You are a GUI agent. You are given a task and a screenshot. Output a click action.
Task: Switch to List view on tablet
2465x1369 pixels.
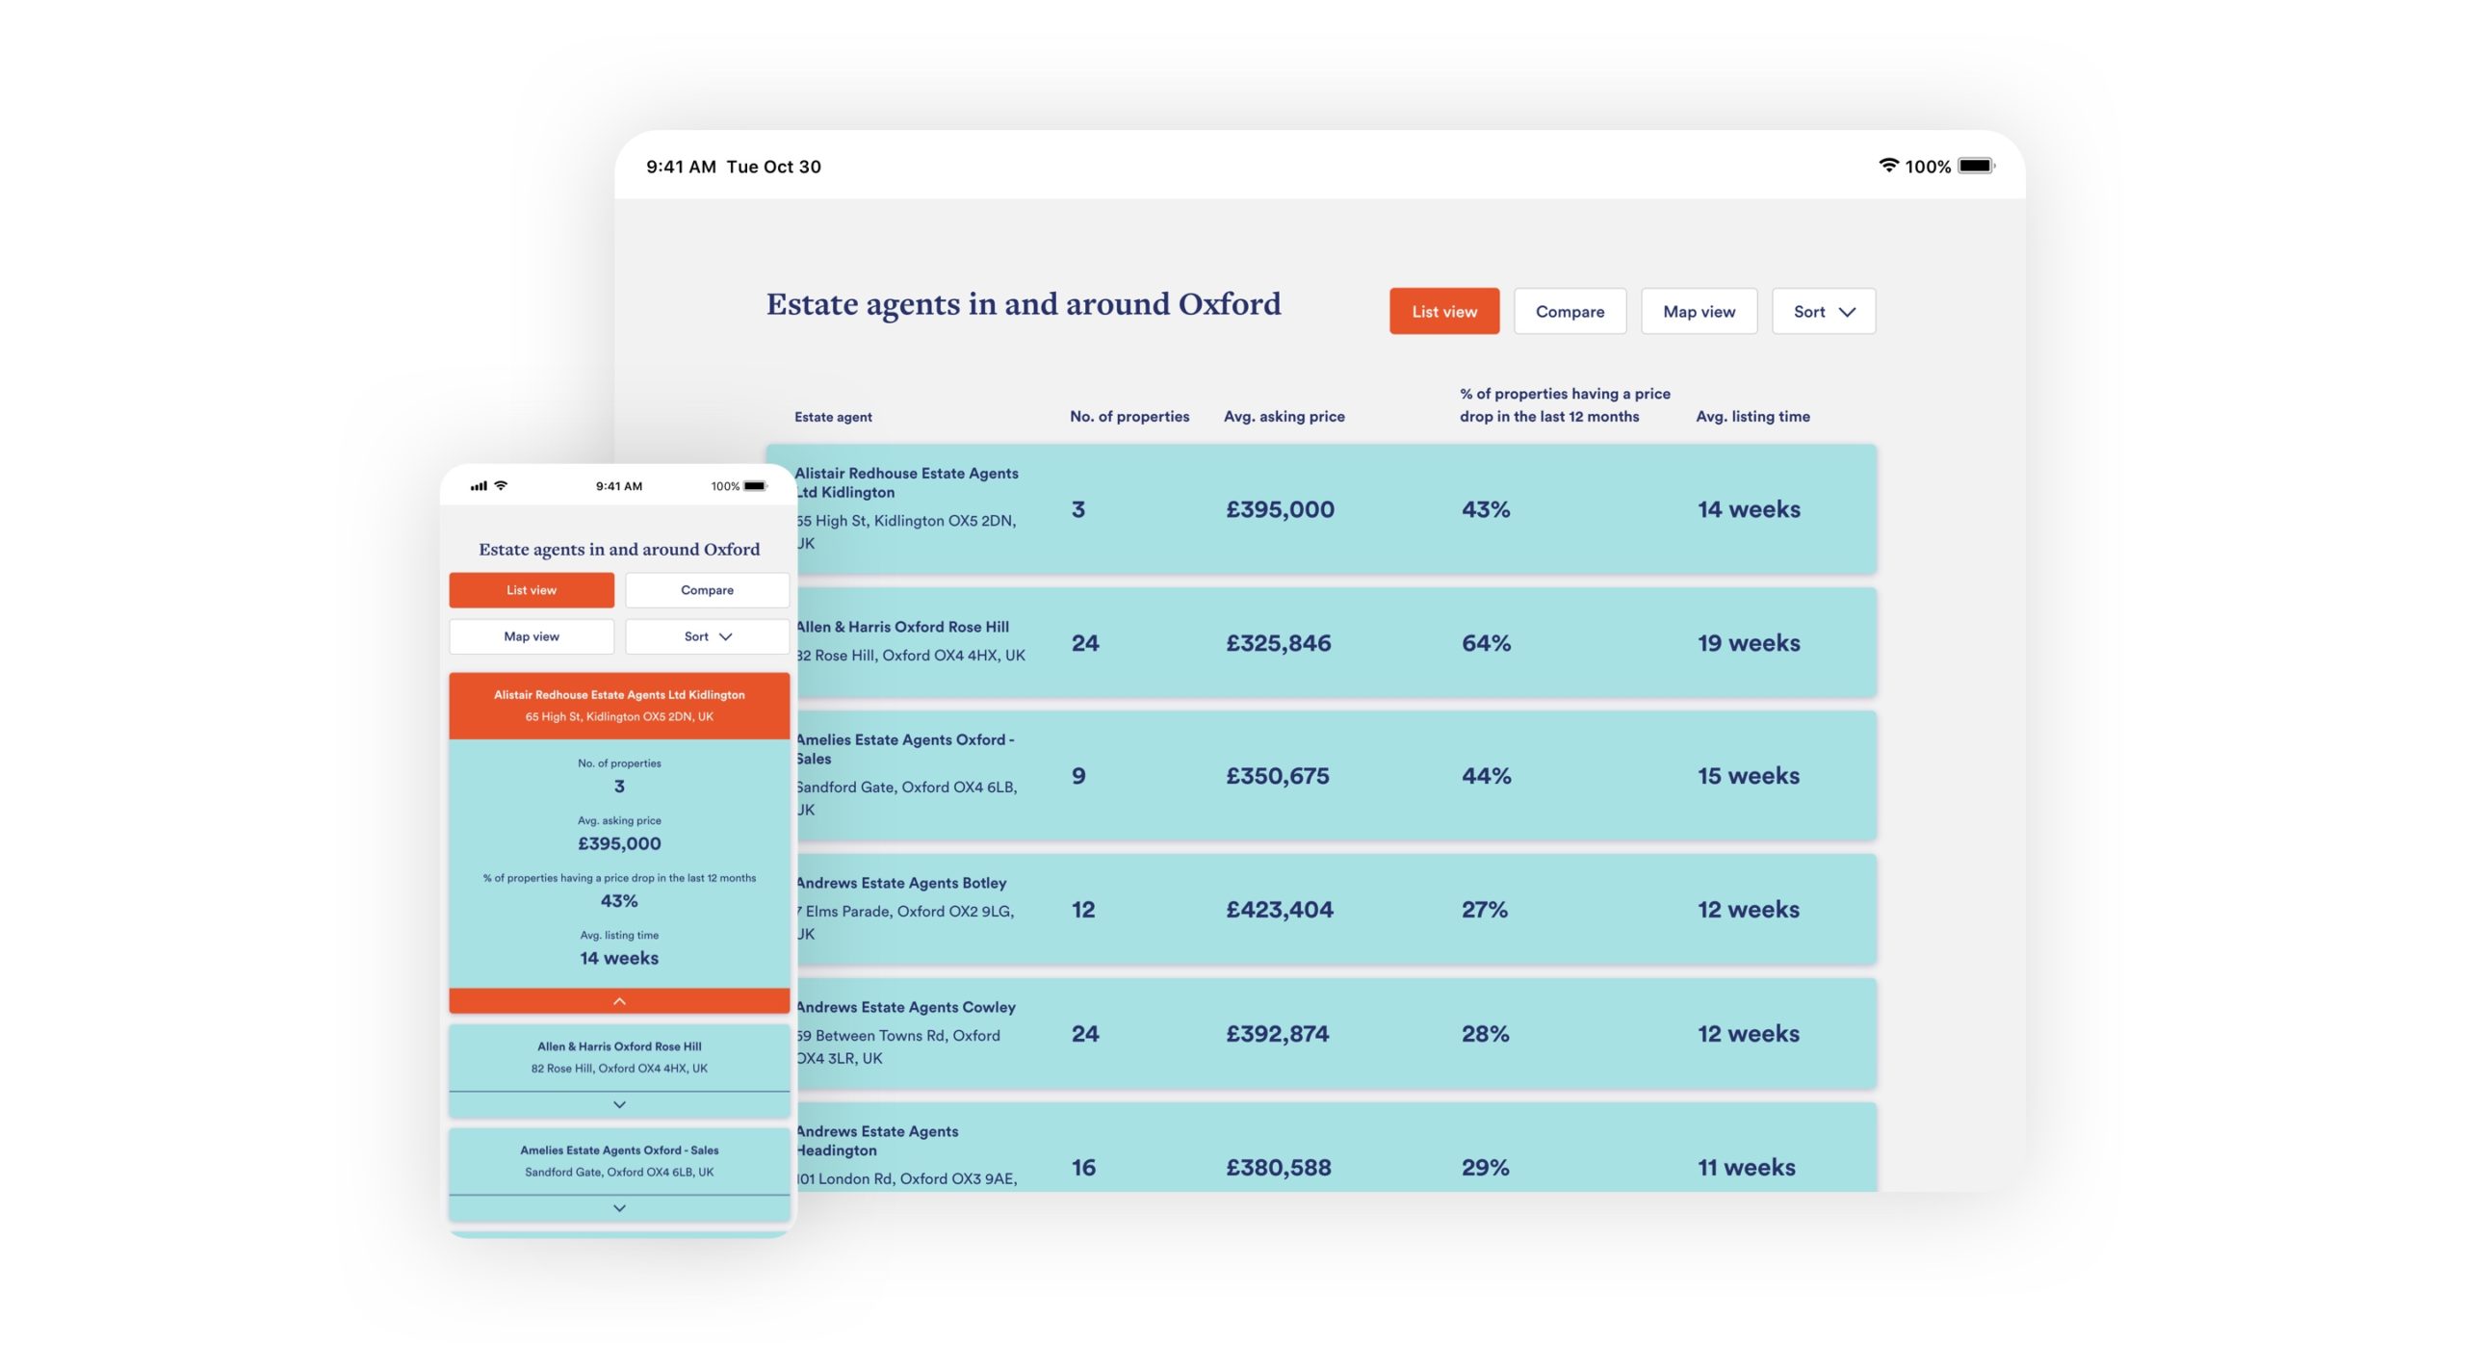pos(1444,311)
